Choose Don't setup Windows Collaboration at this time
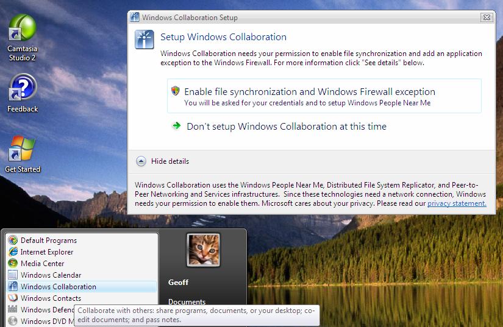503x327 pixels. (x=287, y=126)
